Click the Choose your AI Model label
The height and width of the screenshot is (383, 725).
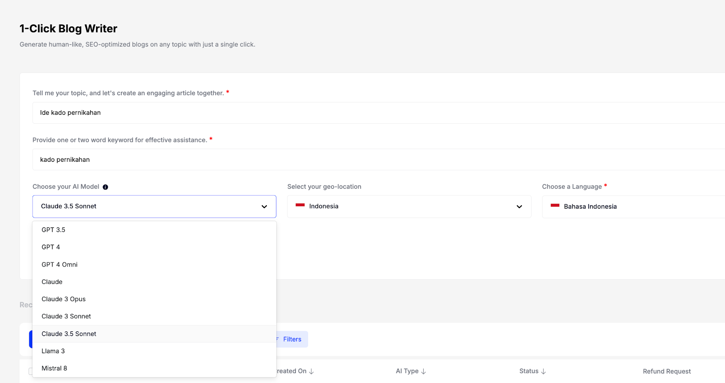[x=66, y=187]
